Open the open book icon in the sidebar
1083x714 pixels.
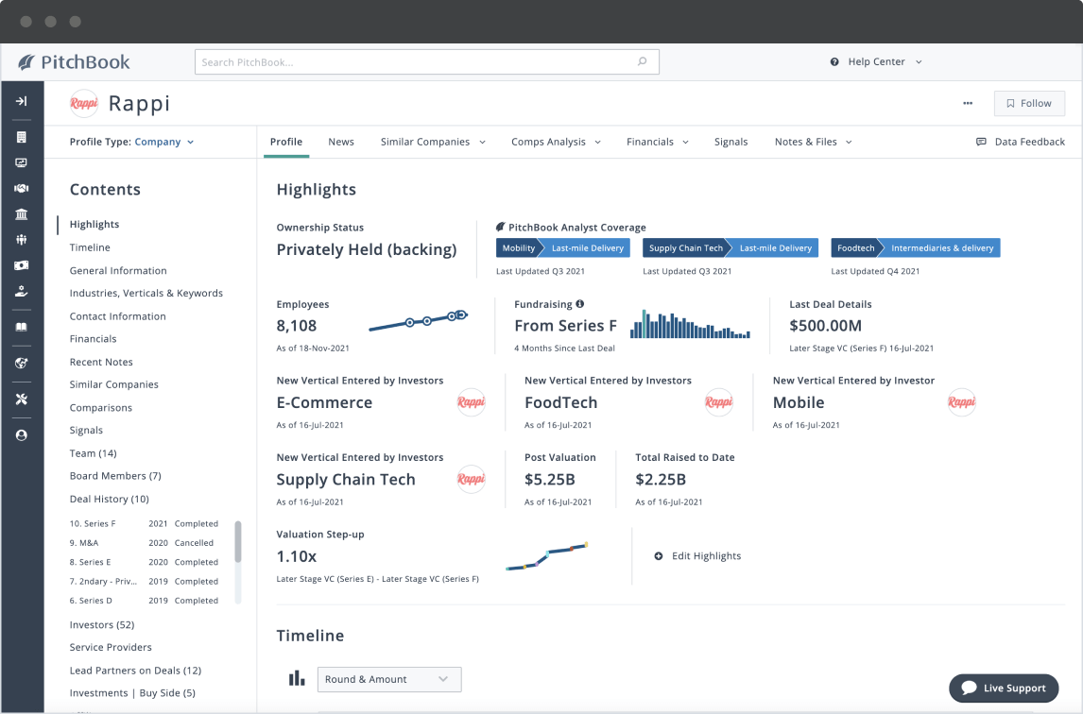pyautogui.click(x=22, y=327)
